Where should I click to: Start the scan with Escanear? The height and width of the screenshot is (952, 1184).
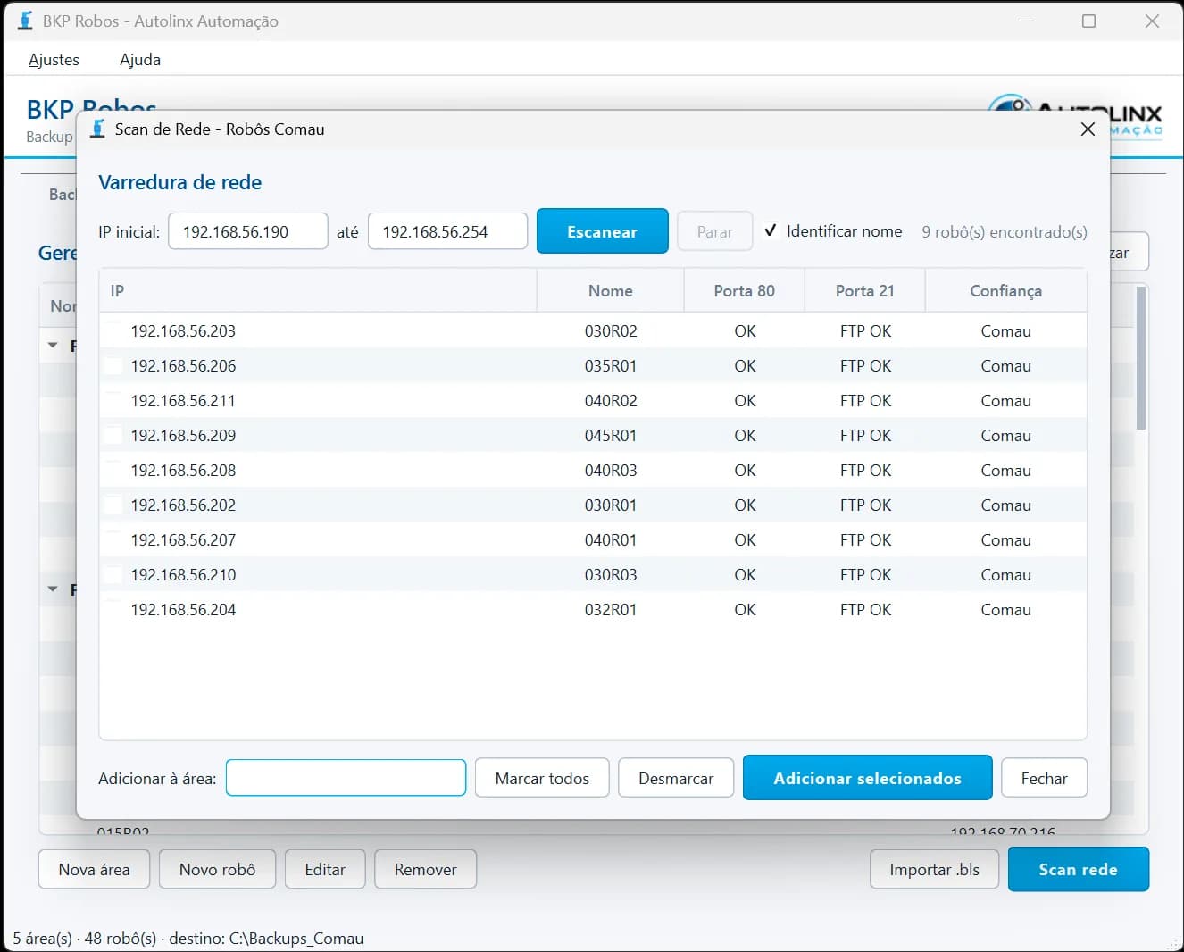602,231
